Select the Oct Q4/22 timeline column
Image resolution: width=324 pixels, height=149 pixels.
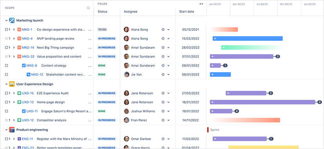tap(286, 4)
